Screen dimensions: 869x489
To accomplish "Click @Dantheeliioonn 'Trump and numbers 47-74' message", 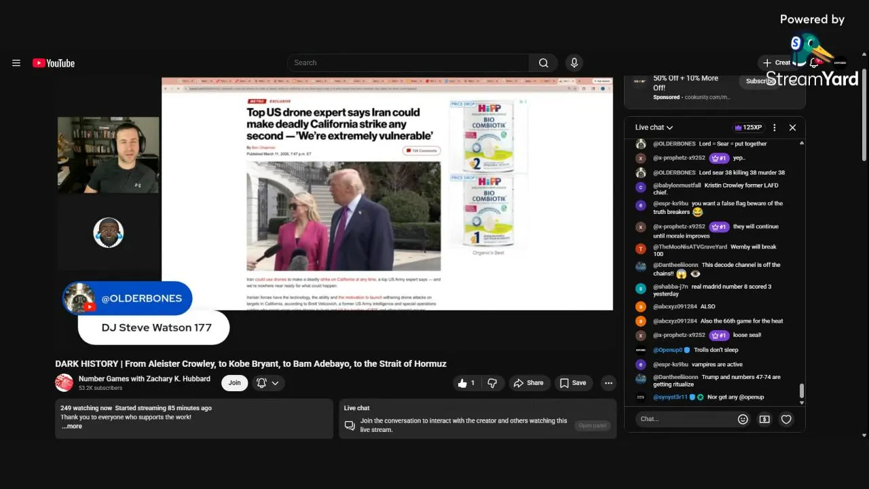I will point(717,380).
